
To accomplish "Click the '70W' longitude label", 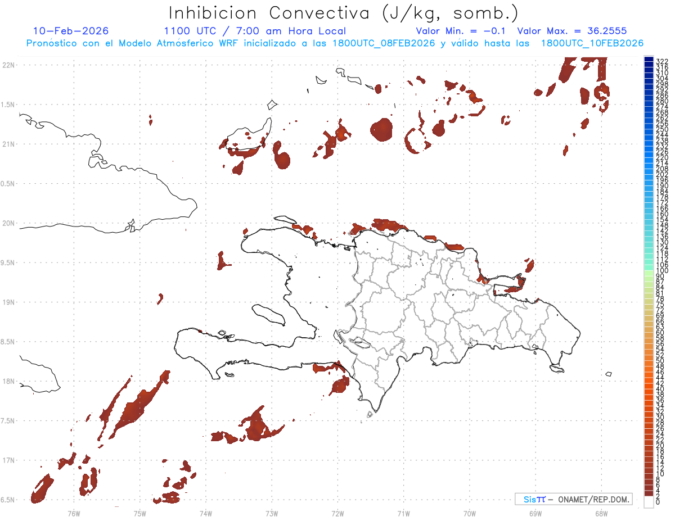I will tap(470, 513).
